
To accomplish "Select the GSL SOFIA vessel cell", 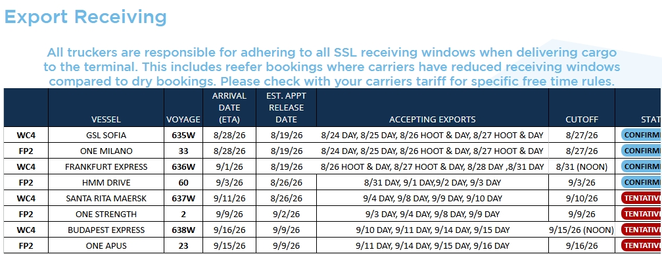I will tap(106, 136).
